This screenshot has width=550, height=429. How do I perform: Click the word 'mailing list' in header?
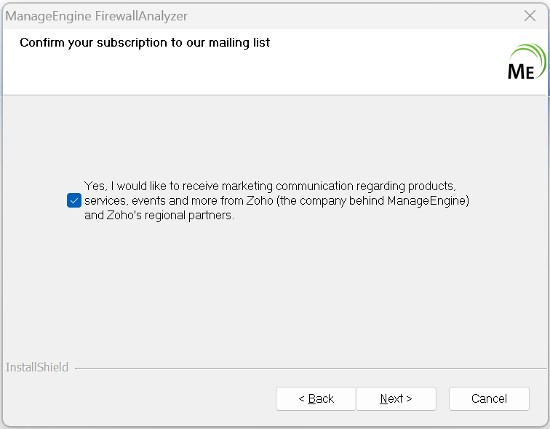click(239, 43)
